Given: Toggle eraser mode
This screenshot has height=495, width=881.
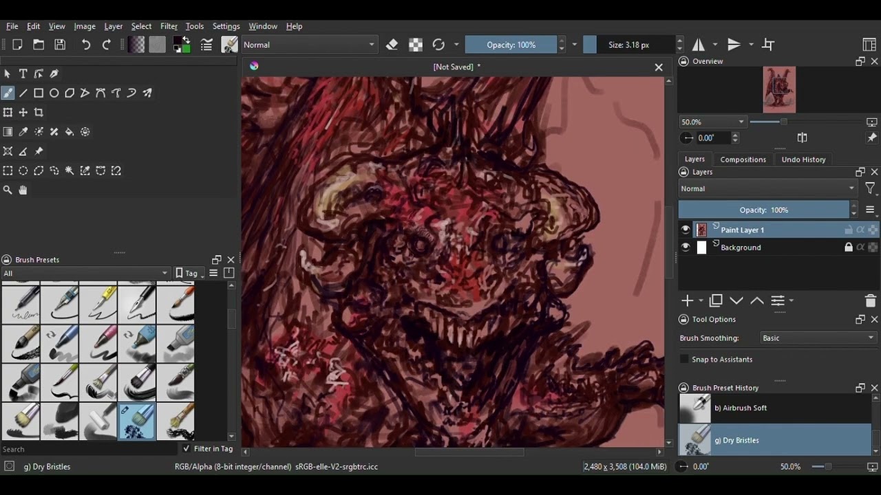Looking at the screenshot, I should [392, 45].
